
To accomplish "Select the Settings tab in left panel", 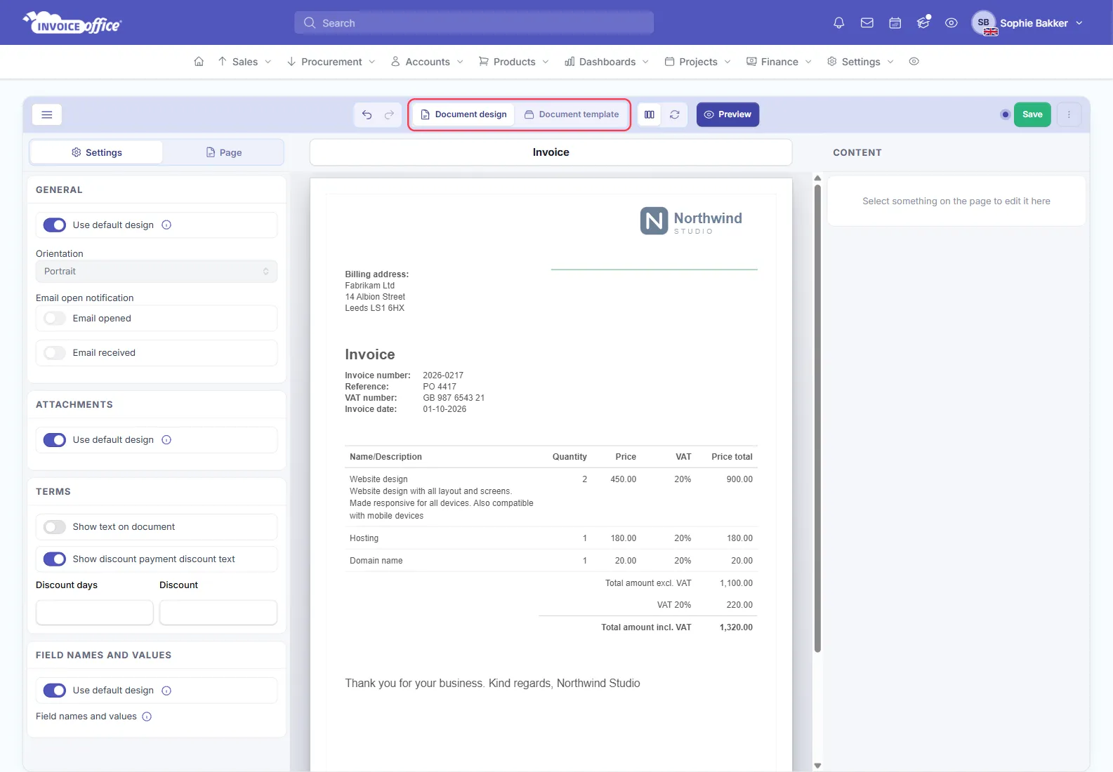I will coord(97,152).
